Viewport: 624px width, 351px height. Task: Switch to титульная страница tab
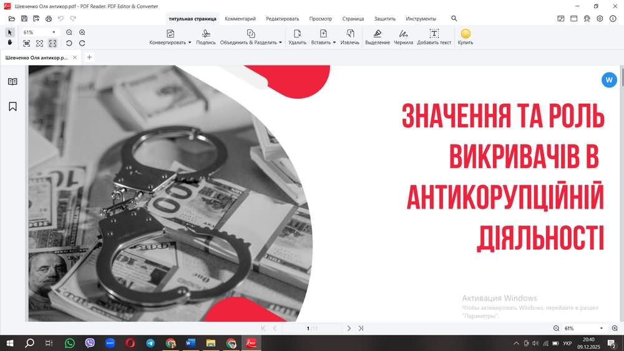[x=193, y=19]
